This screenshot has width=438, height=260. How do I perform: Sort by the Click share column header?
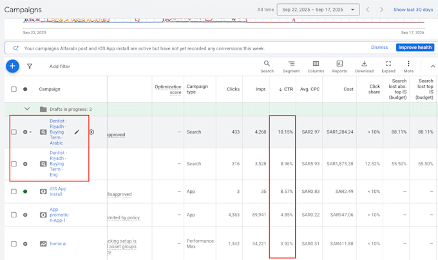coord(375,89)
